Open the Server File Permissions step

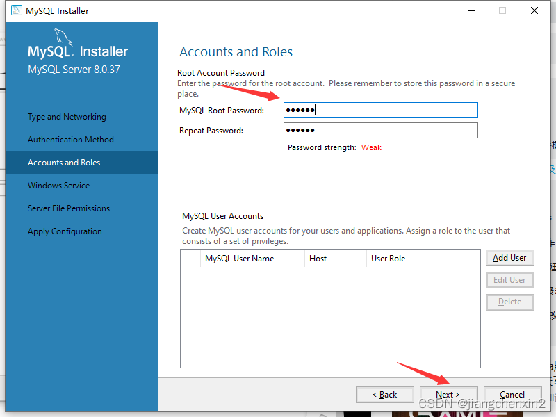pos(69,208)
